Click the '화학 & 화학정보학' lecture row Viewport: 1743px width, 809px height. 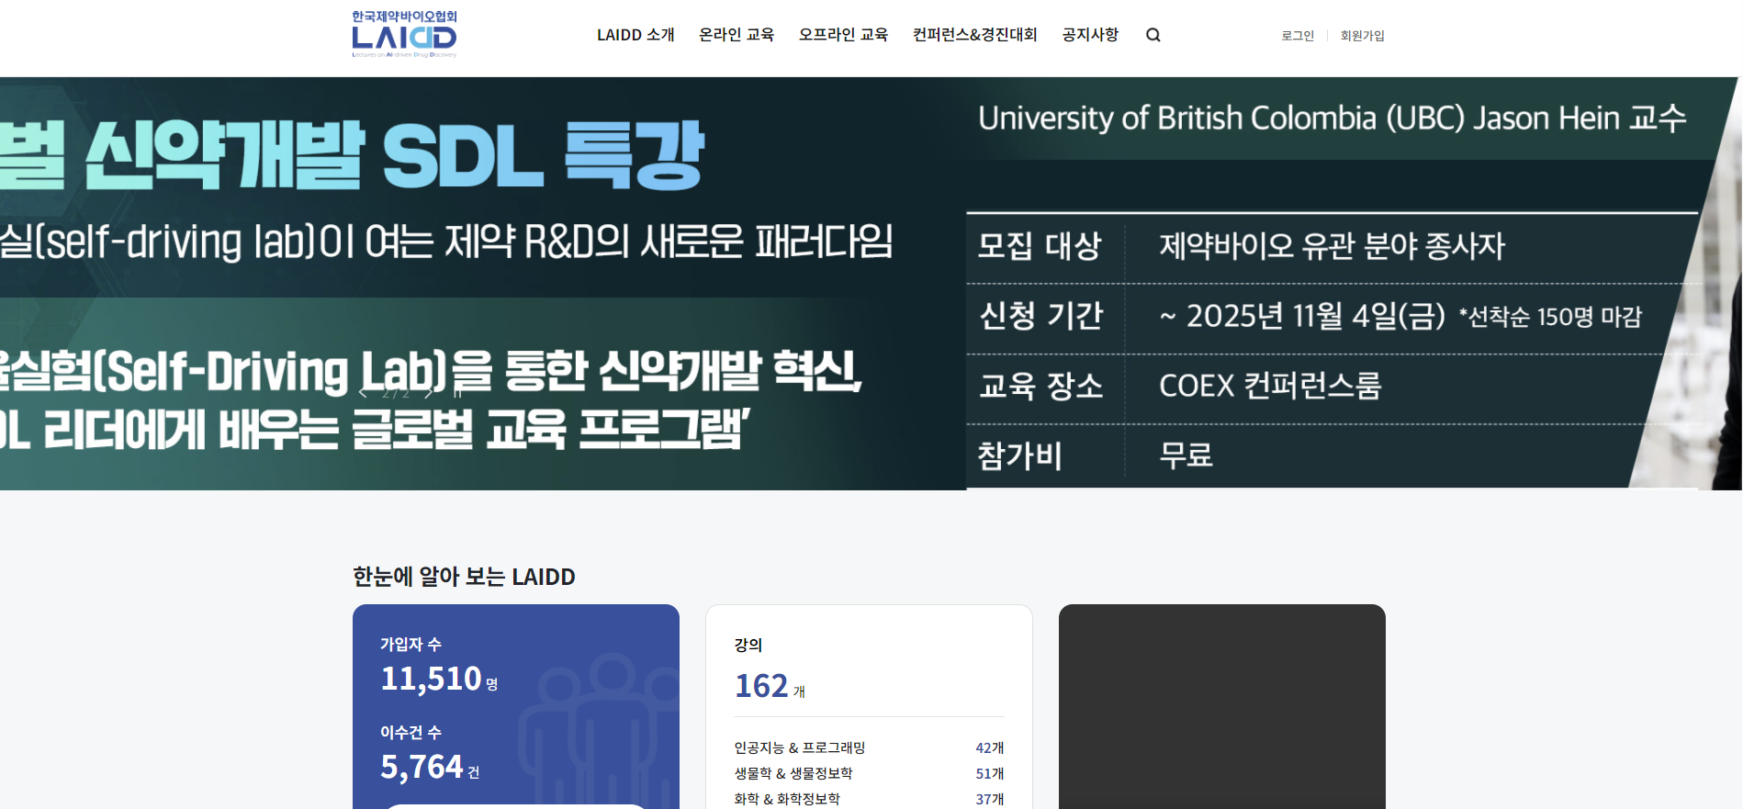tap(869, 800)
